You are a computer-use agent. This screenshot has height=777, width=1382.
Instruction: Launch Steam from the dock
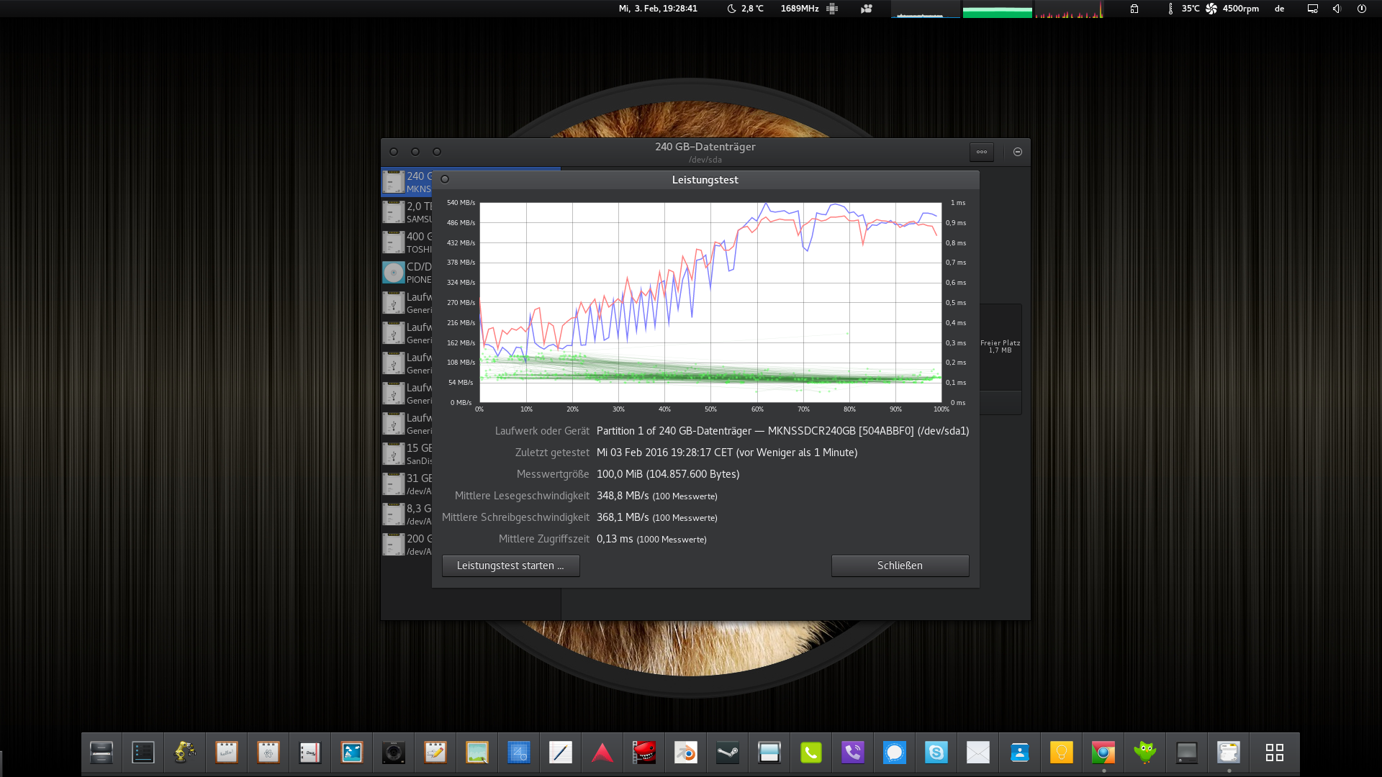click(727, 753)
